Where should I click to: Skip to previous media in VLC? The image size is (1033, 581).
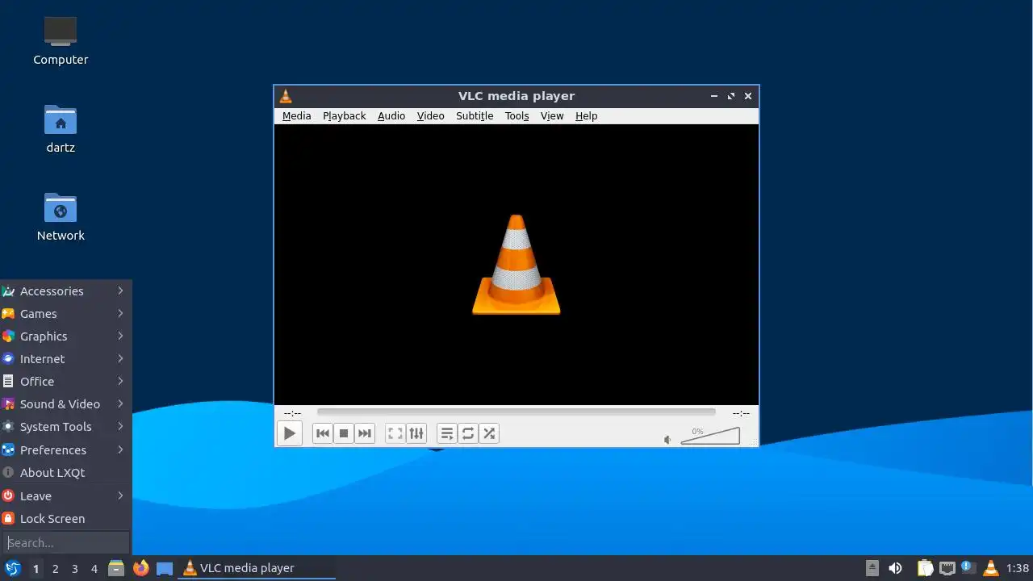click(323, 433)
